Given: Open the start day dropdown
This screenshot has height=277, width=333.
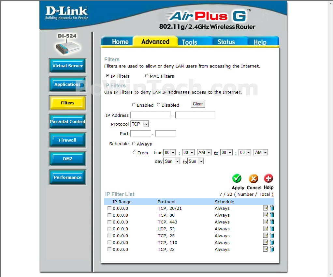Looking at the screenshot, I should click(172, 162).
